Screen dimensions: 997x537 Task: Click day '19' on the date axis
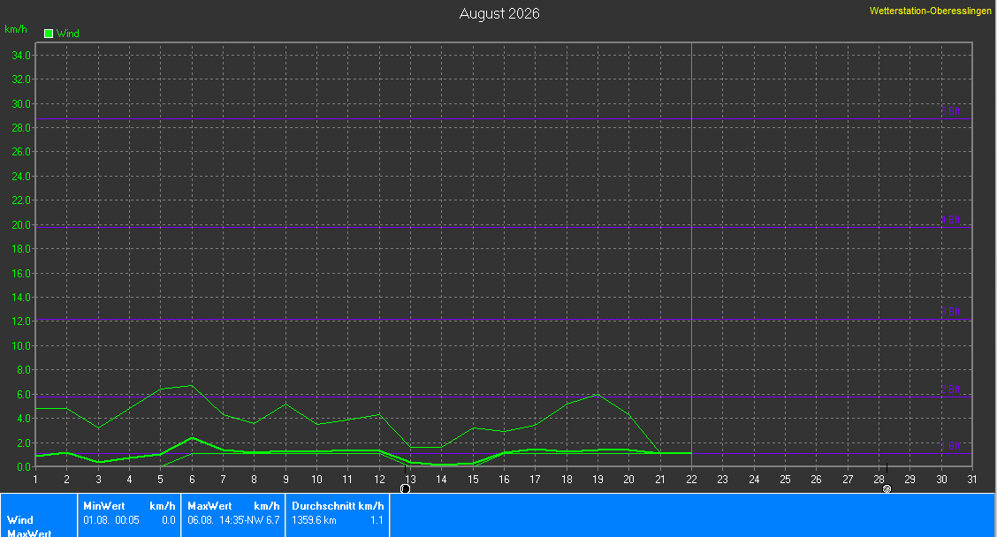597,480
